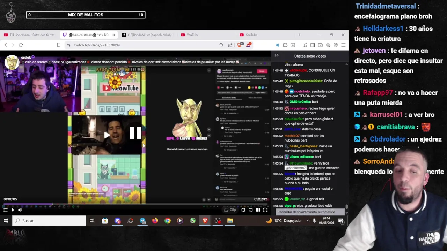Image resolution: width=447 pixels, height=251 pixels.
Task: Open weather 13°C Despejado widget
Action: pyautogui.click(x=283, y=221)
